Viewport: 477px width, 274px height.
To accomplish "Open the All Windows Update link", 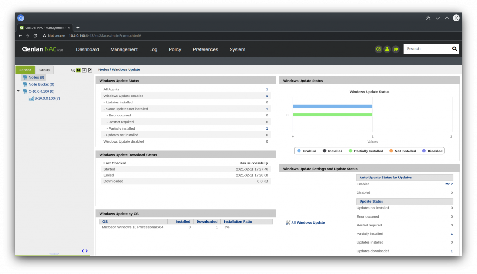I will (308, 223).
